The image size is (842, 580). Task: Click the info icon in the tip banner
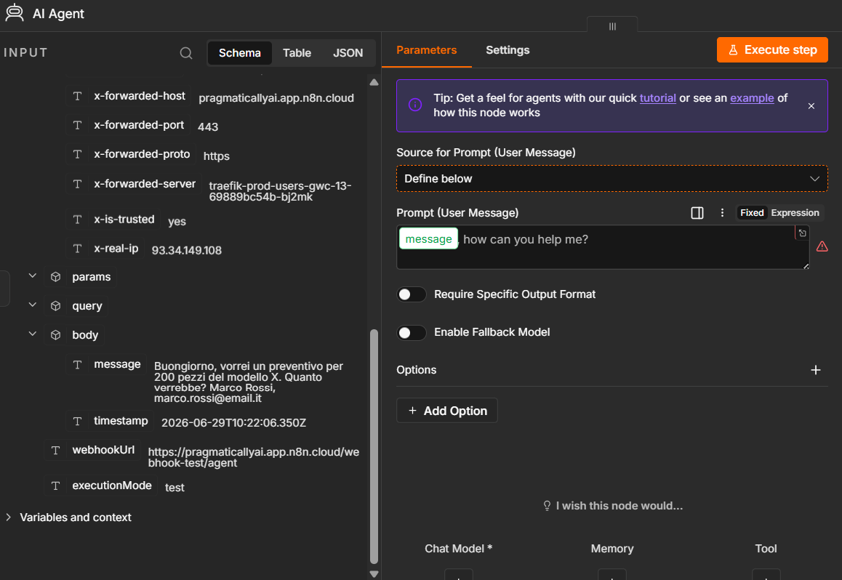point(415,105)
